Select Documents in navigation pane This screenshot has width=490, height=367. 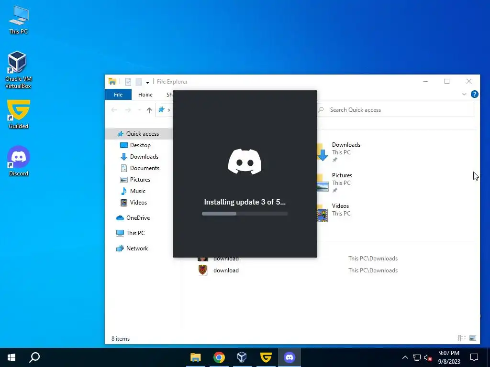coord(140,168)
